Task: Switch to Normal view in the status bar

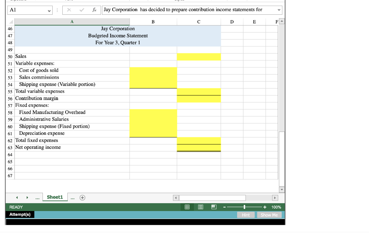Action: pyautogui.click(x=187, y=207)
